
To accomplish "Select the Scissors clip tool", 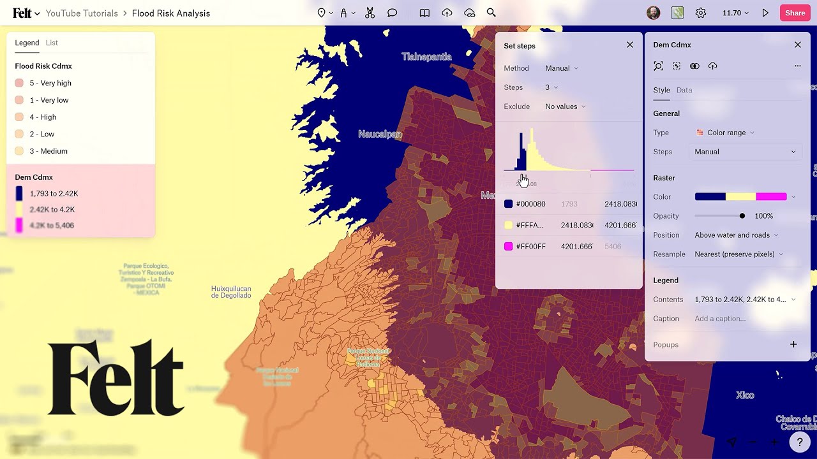I will [x=370, y=13].
